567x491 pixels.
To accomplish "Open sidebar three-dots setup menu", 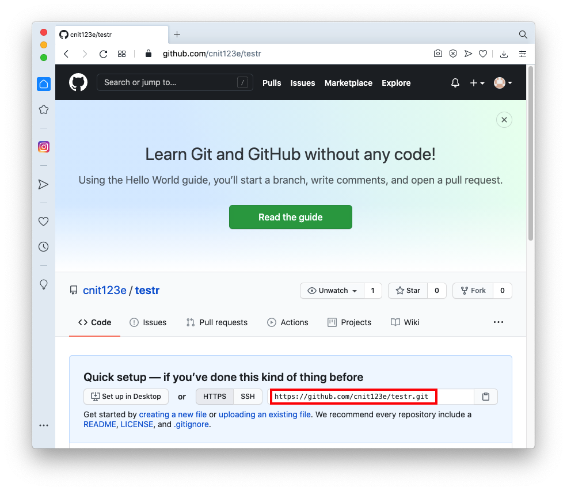I will point(44,425).
